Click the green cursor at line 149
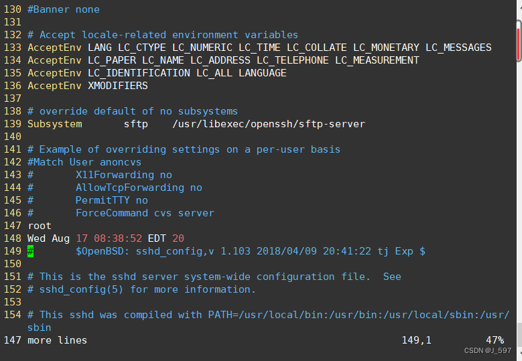This screenshot has width=522, height=361. 30,251
